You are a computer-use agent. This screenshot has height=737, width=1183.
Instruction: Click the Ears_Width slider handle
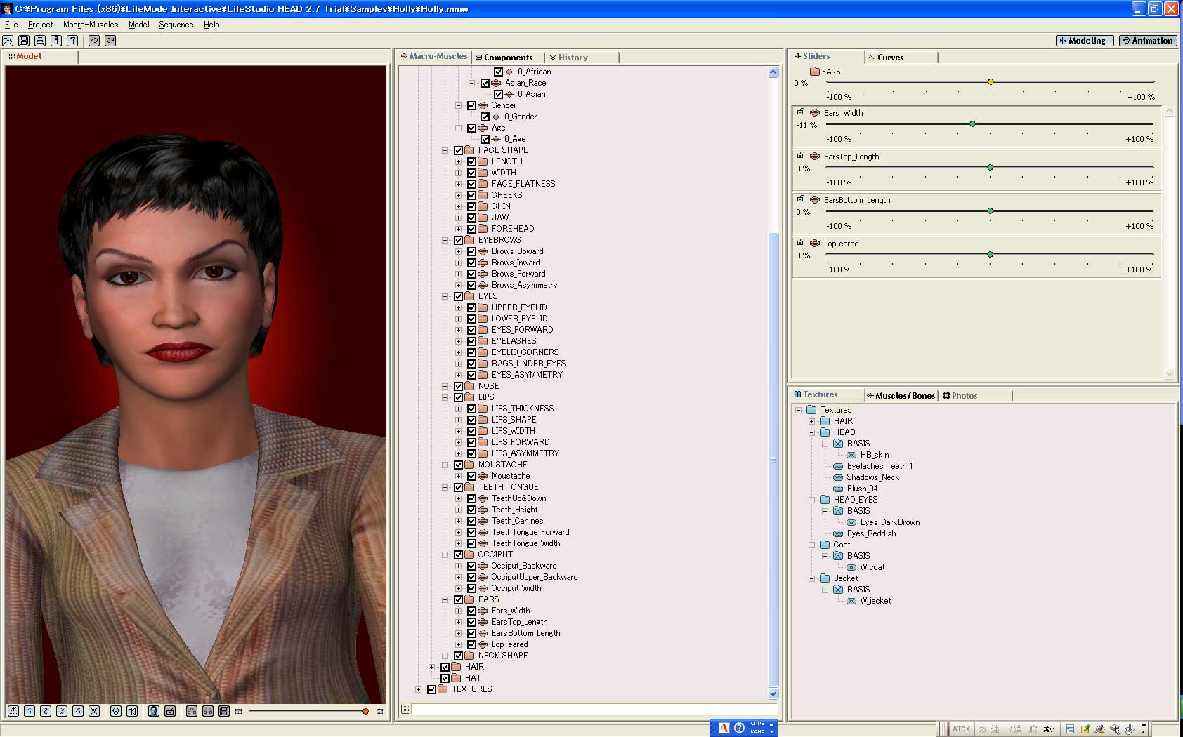[x=972, y=124]
